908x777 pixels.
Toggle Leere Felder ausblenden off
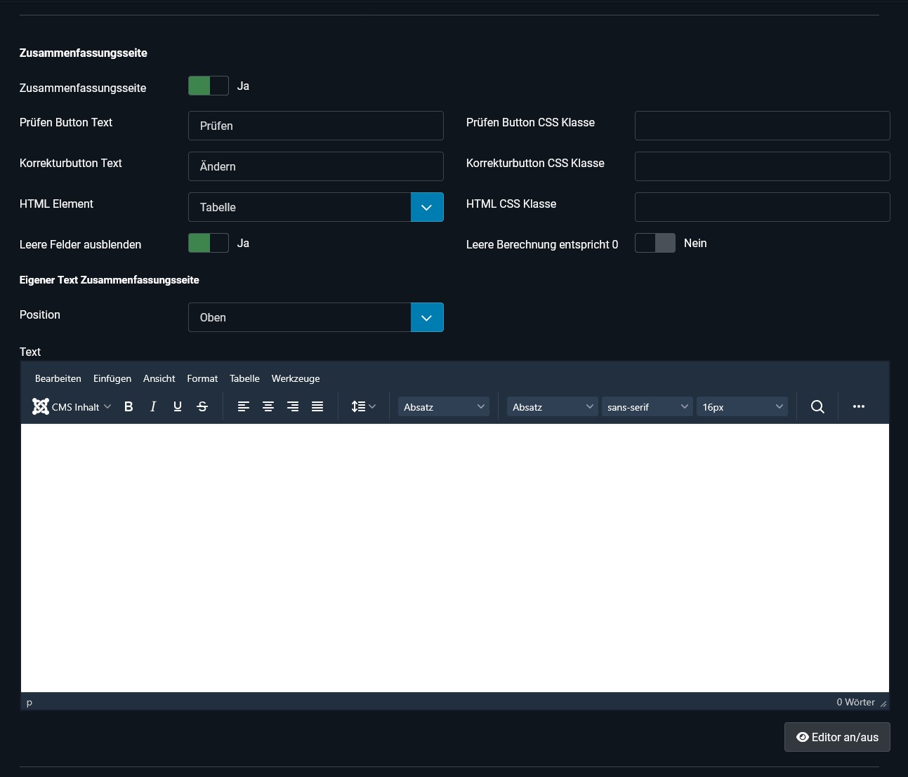point(209,243)
